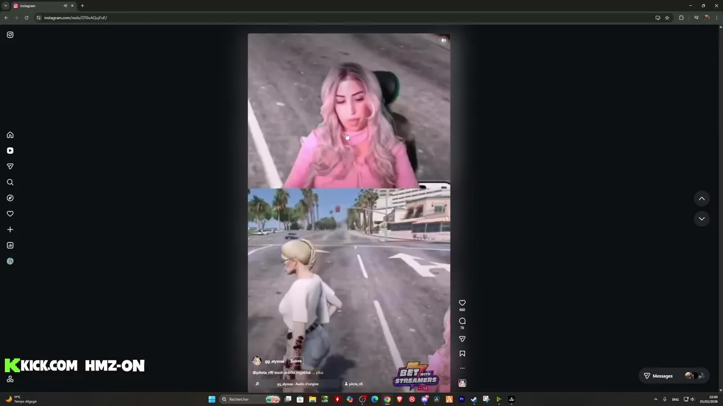
Task: Open File Explorer from the taskbar
Action: 312,399
